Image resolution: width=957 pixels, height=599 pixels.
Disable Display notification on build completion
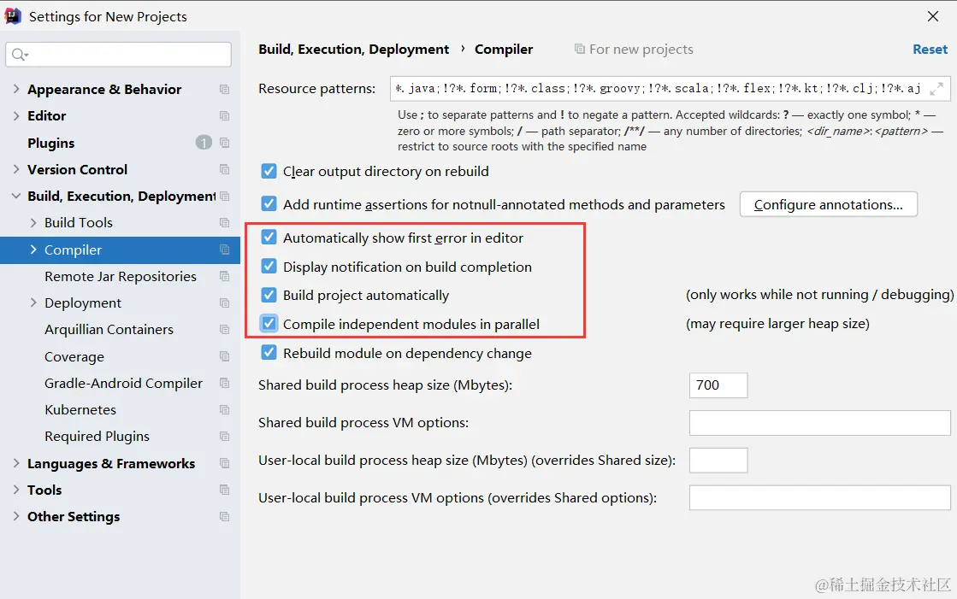pyautogui.click(x=269, y=267)
